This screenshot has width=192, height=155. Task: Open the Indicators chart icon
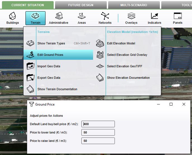154,18
